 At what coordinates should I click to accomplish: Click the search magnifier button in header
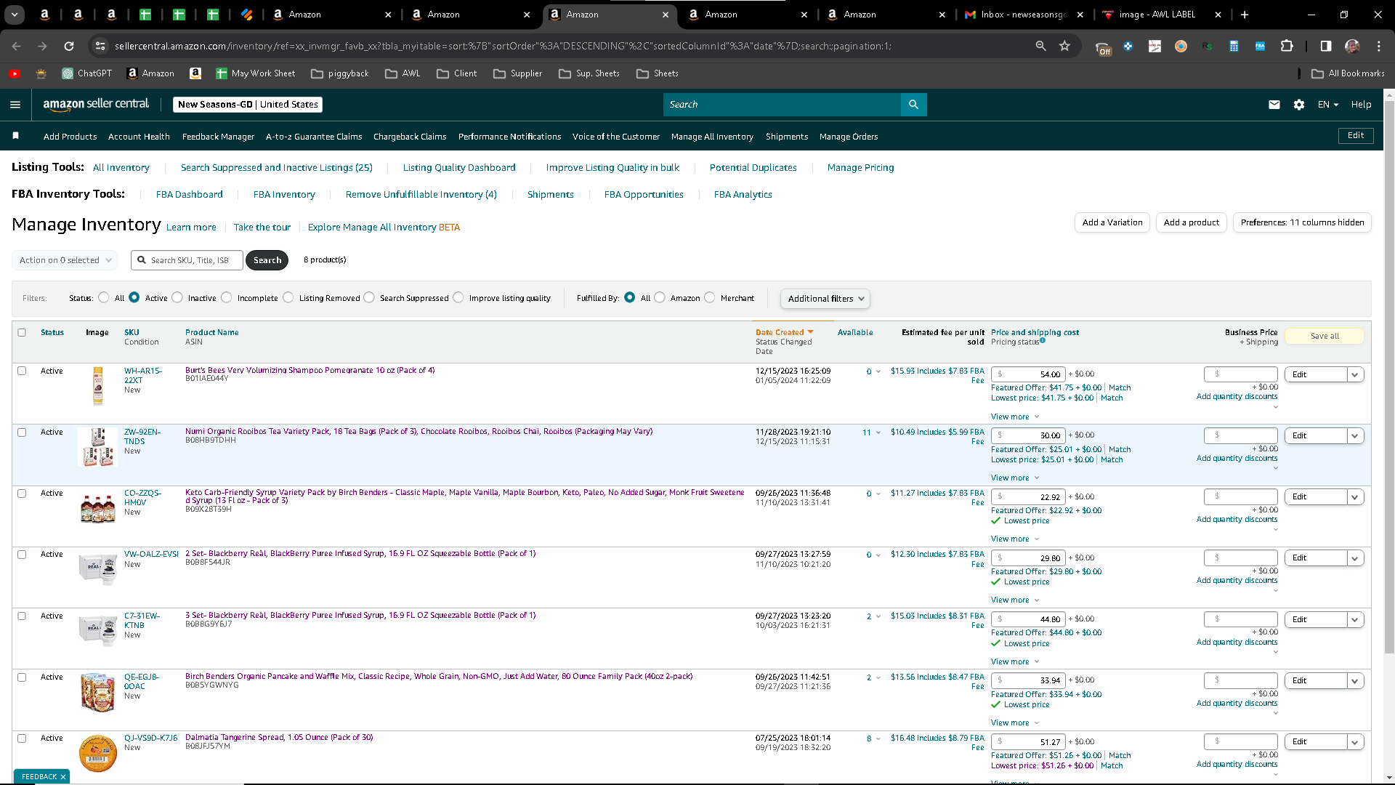(x=913, y=105)
